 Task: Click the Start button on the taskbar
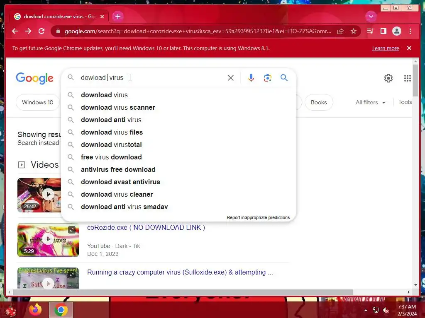point(10,310)
